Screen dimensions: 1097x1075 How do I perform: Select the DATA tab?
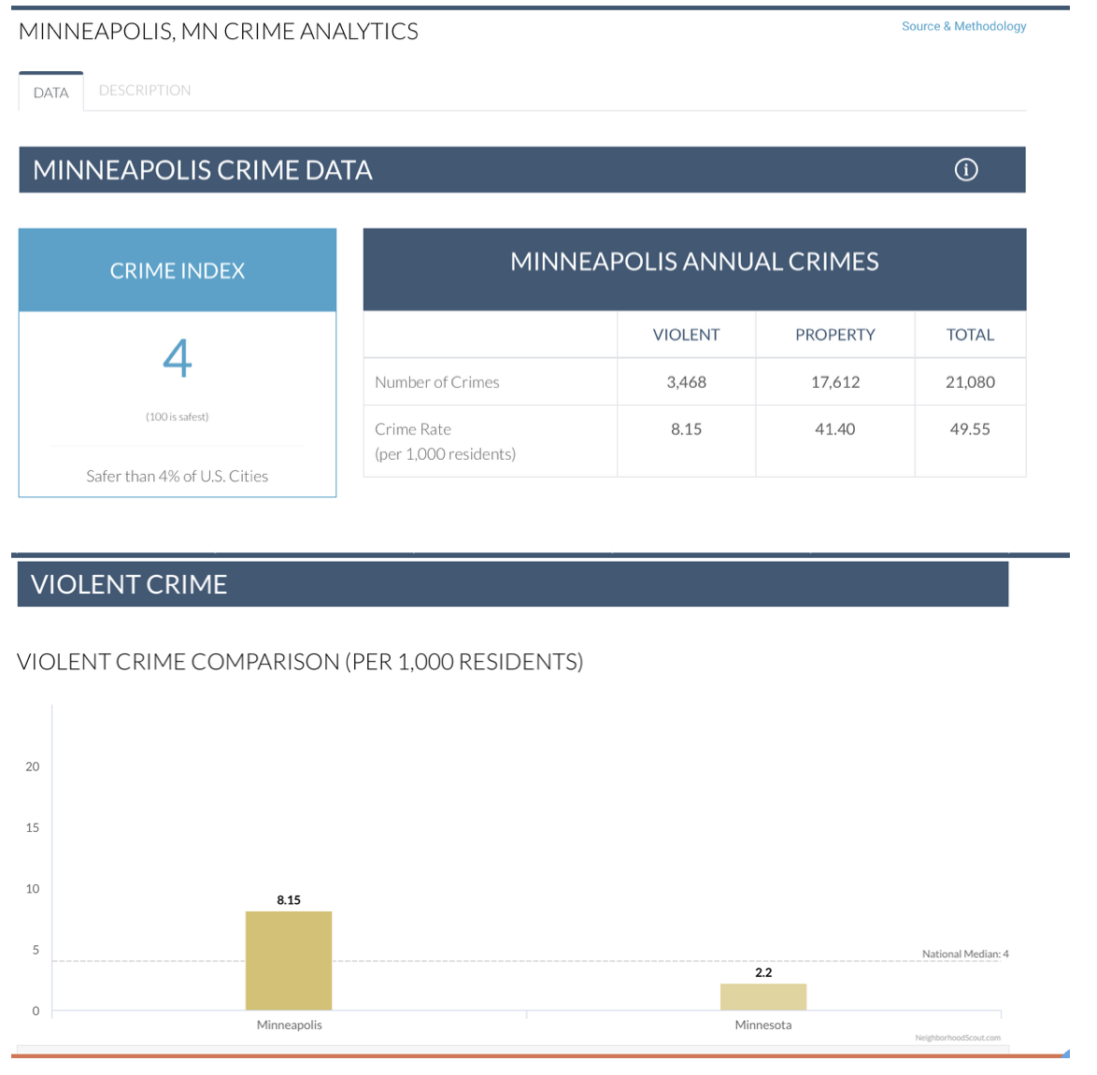click(51, 93)
